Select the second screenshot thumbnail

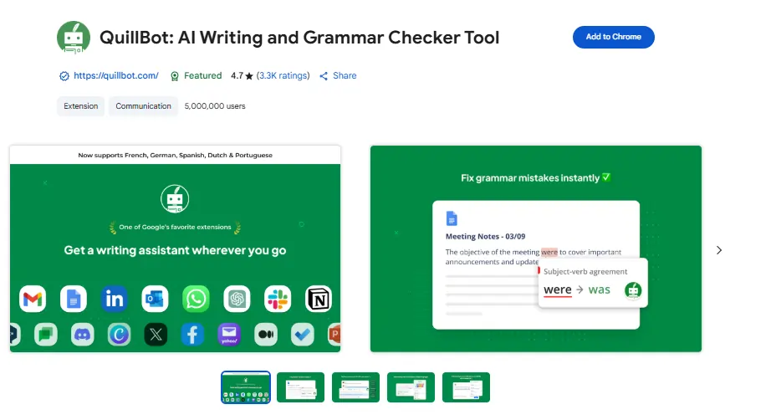tap(300, 387)
